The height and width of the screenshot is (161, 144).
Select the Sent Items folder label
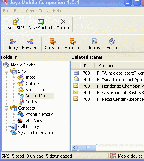coord(35,90)
